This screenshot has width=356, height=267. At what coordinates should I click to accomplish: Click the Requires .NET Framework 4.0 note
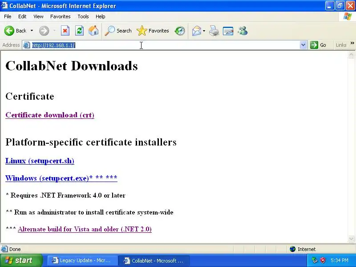click(x=65, y=195)
